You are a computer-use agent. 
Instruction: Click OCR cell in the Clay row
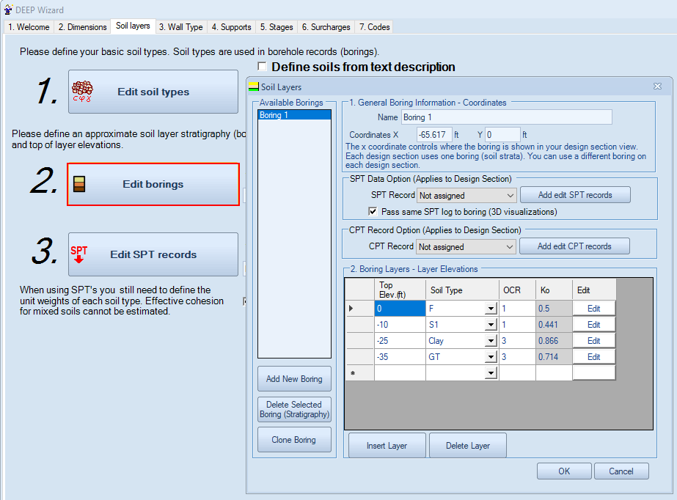coord(517,341)
